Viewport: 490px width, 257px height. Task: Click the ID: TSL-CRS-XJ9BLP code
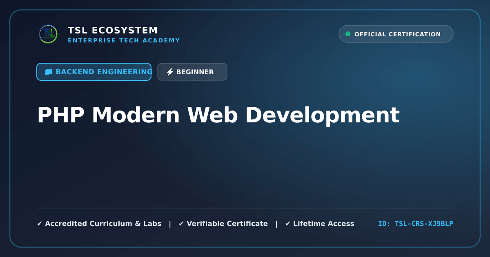[416, 224]
